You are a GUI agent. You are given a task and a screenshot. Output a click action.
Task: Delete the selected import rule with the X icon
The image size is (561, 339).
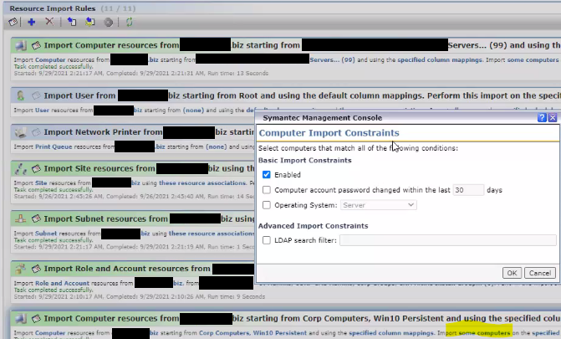[x=49, y=22]
